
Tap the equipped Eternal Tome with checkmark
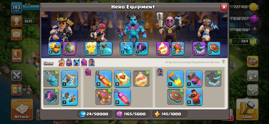(x=104, y=97)
